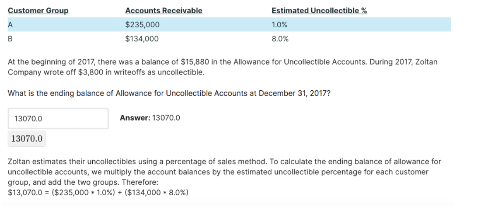Click the bold Answer: 13070.0 label

click(150, 118)
